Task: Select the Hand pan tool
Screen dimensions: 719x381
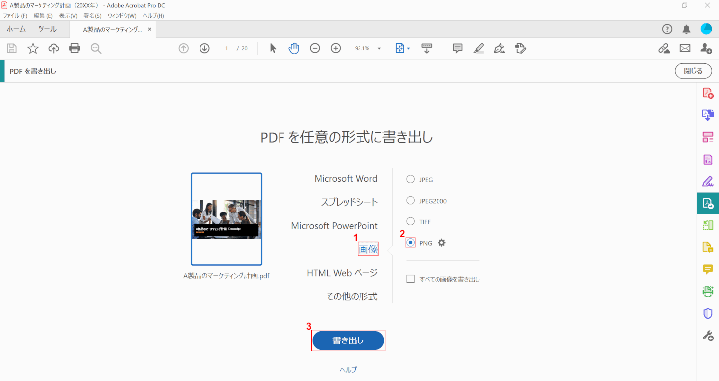Action: 294,48
